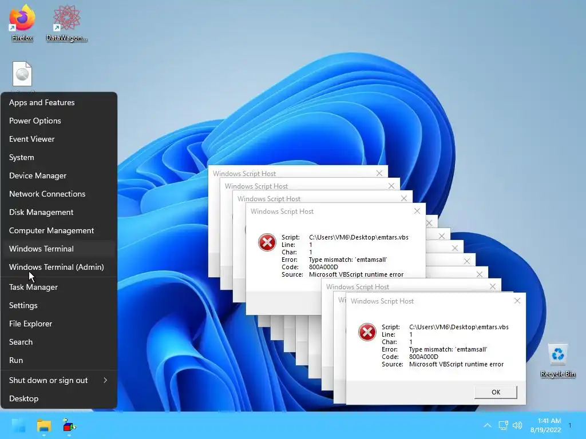Select Power Options from the menu
This screenshot has width=586, height=439.
59,121
